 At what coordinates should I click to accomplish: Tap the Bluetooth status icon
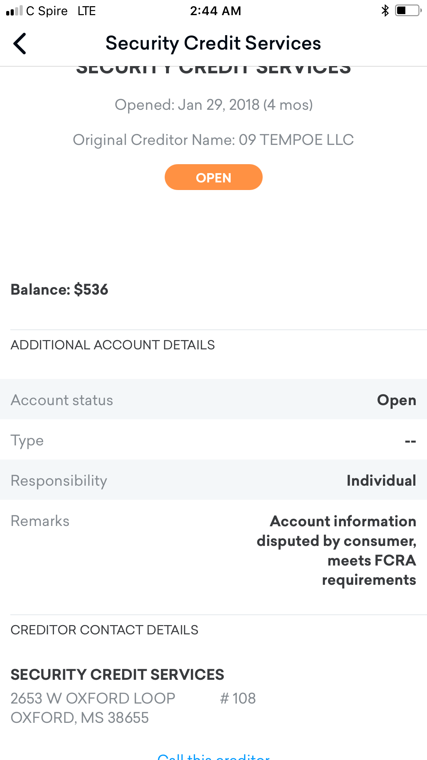coord(385,11)
